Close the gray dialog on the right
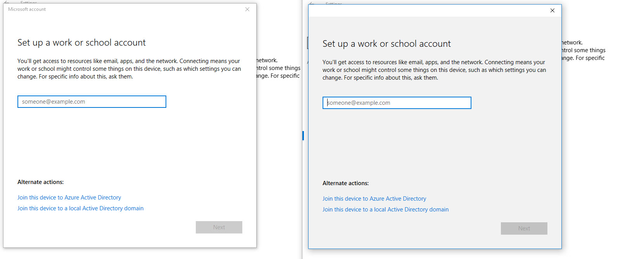 (552, 10)
